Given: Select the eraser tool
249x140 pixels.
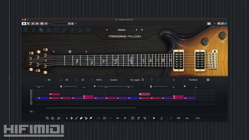Looking at the screenshot, I should pos(81,118).
